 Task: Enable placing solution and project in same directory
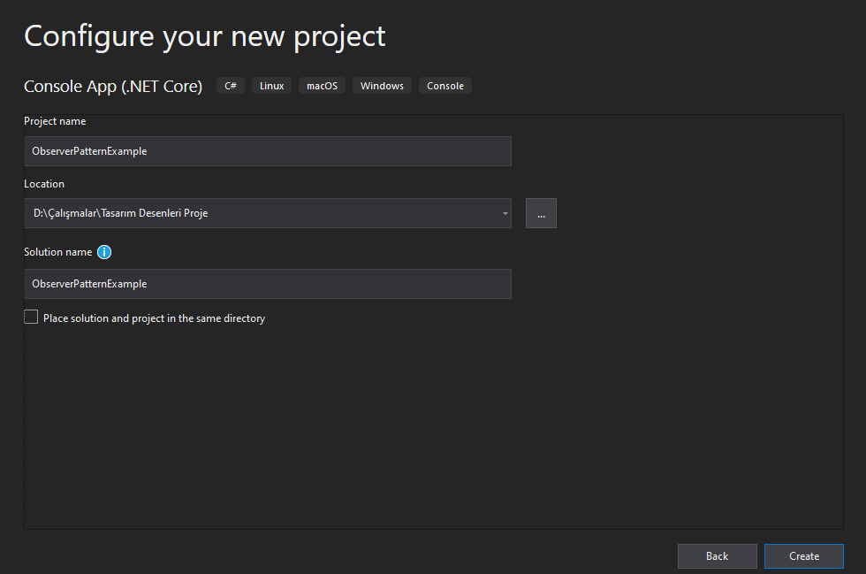[x=31, y=317]
